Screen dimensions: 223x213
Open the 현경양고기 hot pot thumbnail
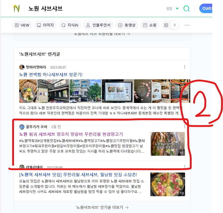(168, 144)
